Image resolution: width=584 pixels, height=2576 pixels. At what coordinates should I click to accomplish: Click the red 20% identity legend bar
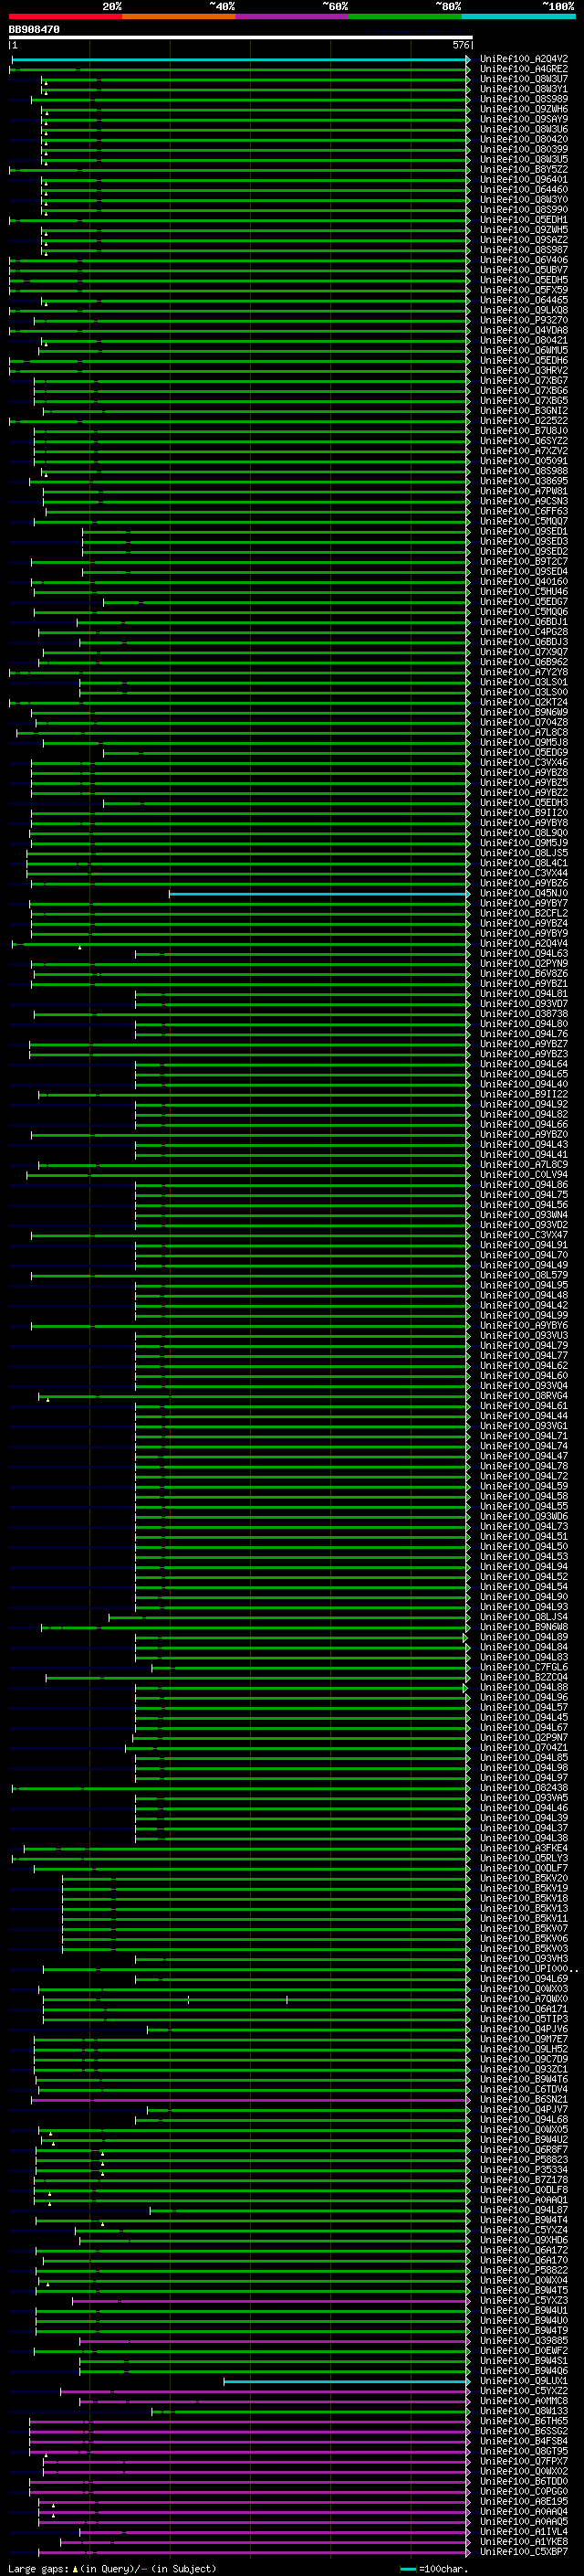click(x=65, y=16)
